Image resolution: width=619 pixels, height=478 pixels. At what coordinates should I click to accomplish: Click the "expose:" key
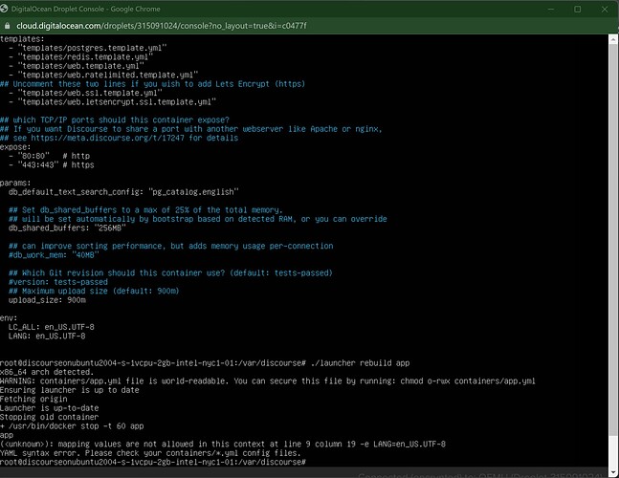15,147
